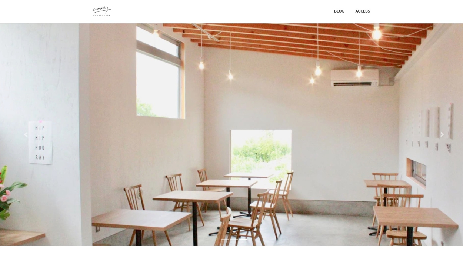Click HAMAKANAYA text under the logo
This screenshot has height=254, width=463.
(102, 16)
